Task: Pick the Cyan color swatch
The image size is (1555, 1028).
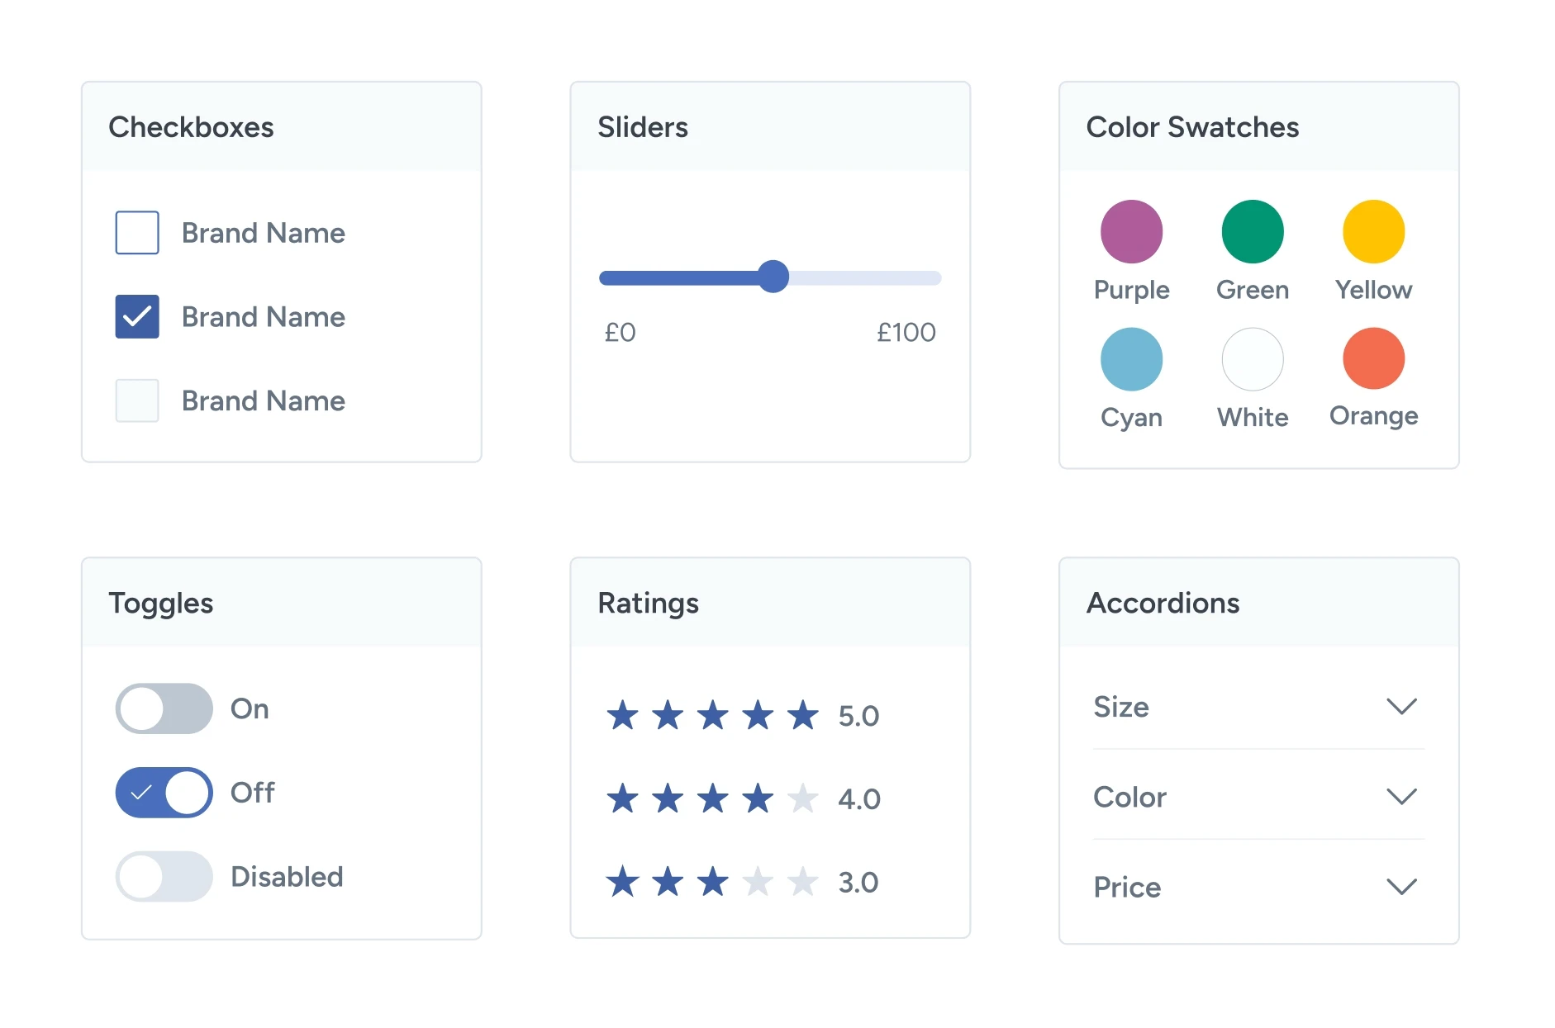Action: (x=1131, y=359)
